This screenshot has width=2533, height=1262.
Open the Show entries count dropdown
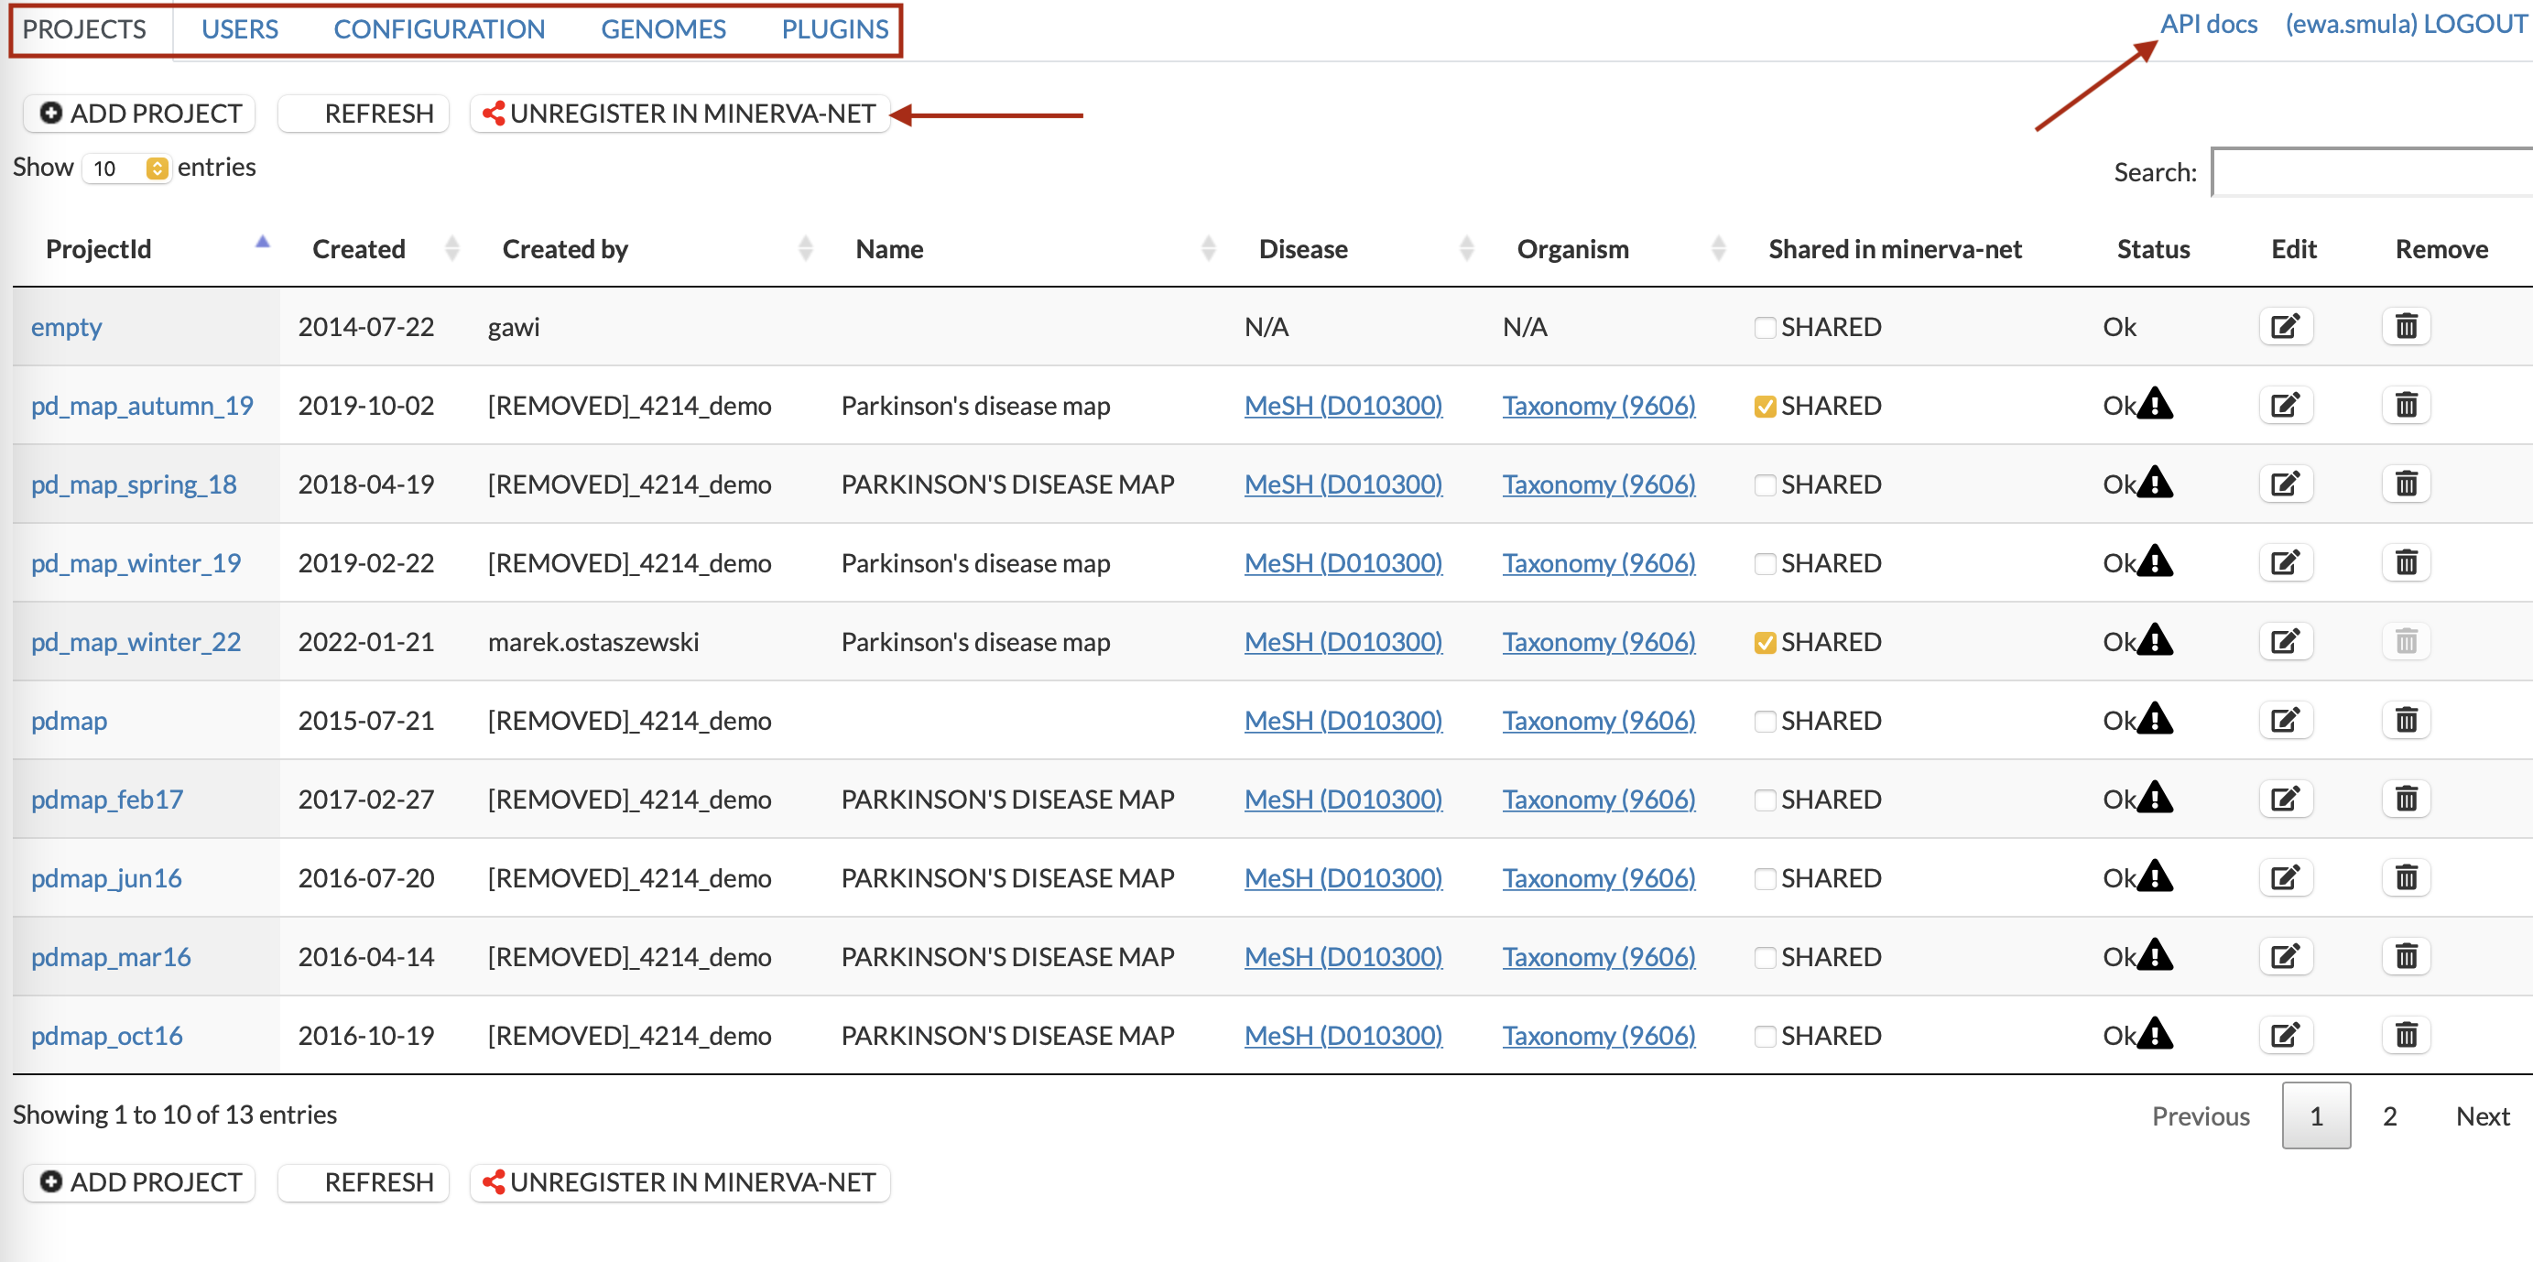tap(127, 169)
